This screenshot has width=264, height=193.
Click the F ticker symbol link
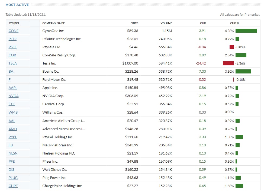click(x=9, y=80)
